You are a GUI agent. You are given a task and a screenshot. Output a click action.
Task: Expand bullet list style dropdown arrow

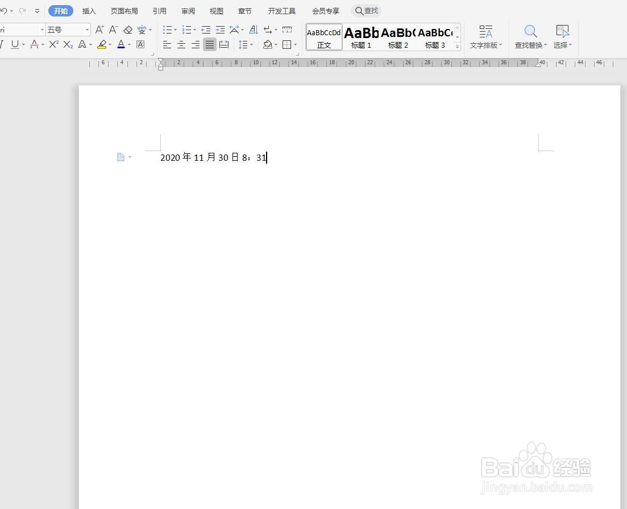click(175, 30)
